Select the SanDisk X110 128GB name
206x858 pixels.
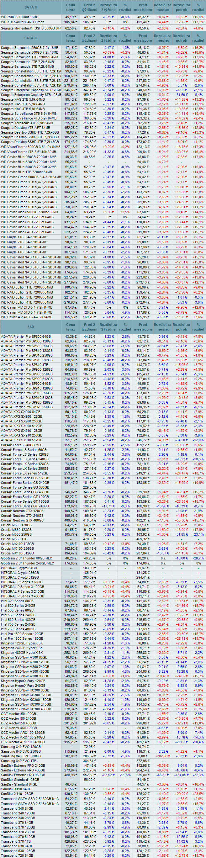point(18,793)
